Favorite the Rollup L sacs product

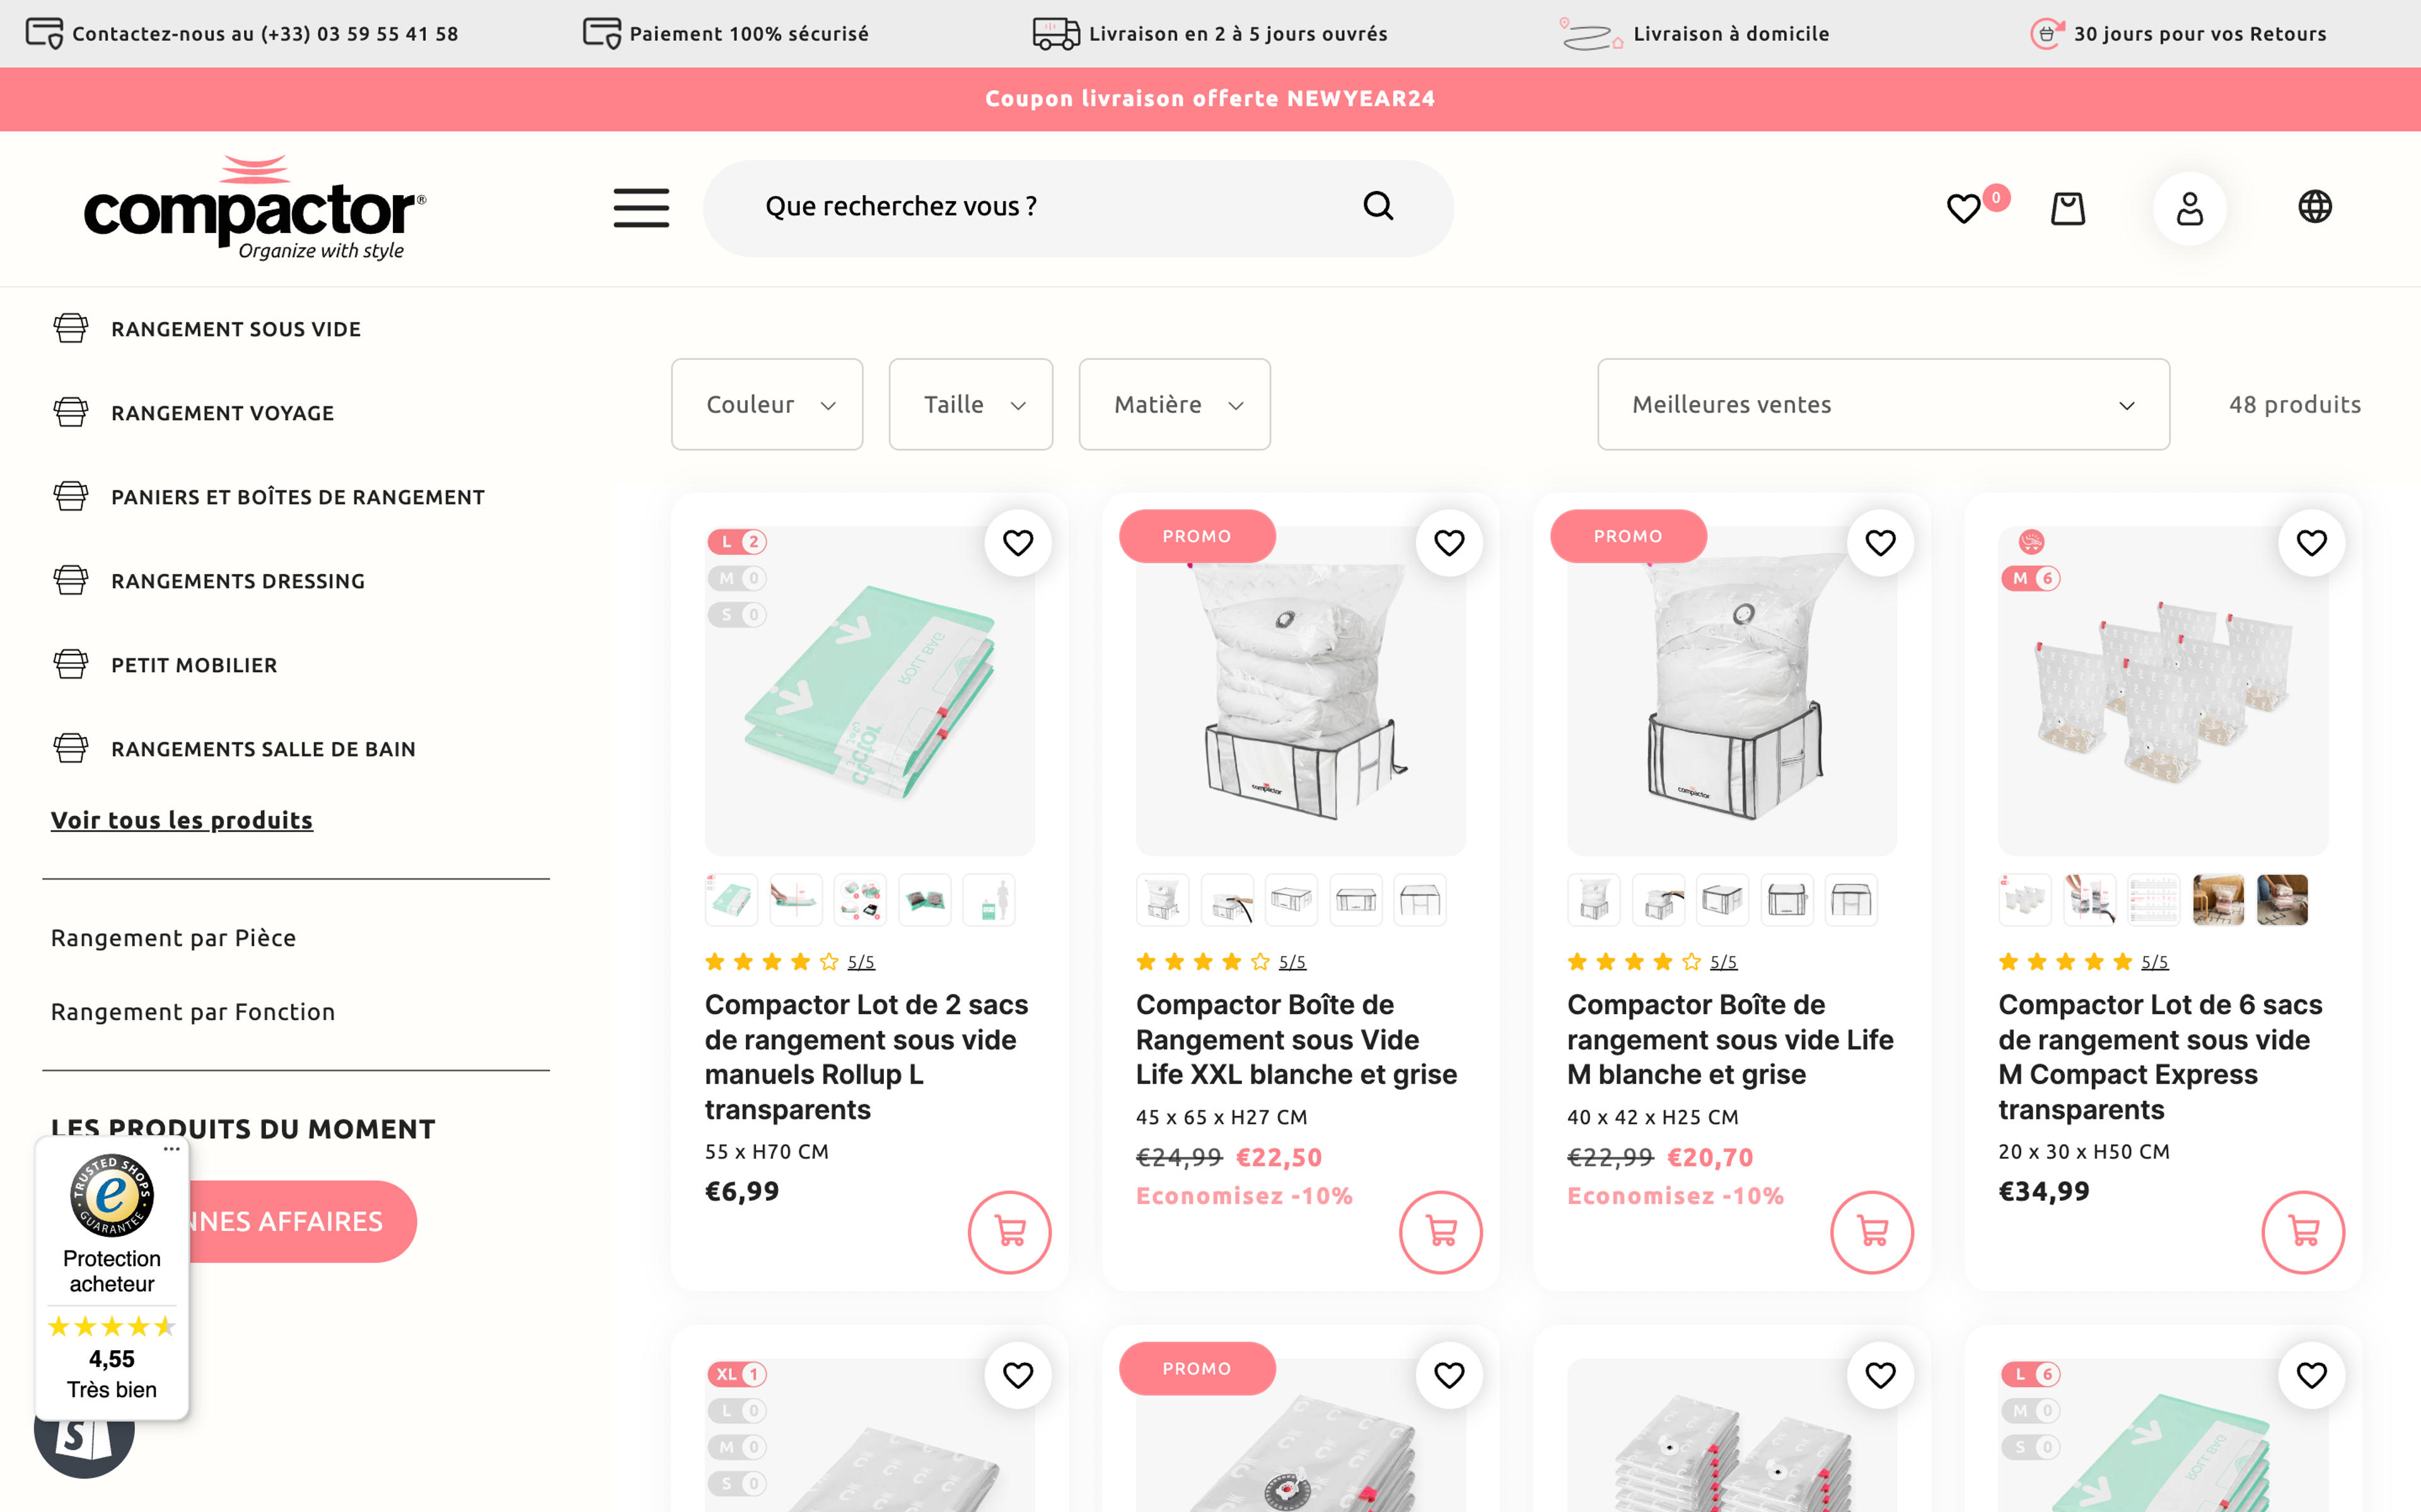(x=1018, y=543)
